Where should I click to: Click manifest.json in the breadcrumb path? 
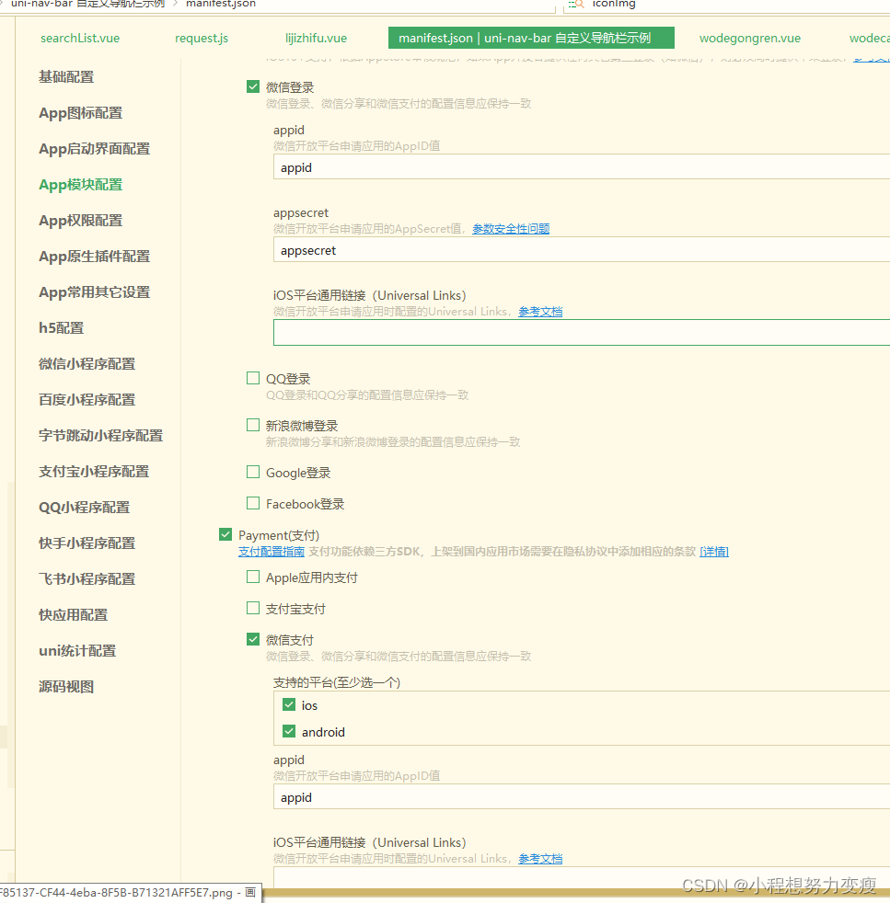coord(221,4)
